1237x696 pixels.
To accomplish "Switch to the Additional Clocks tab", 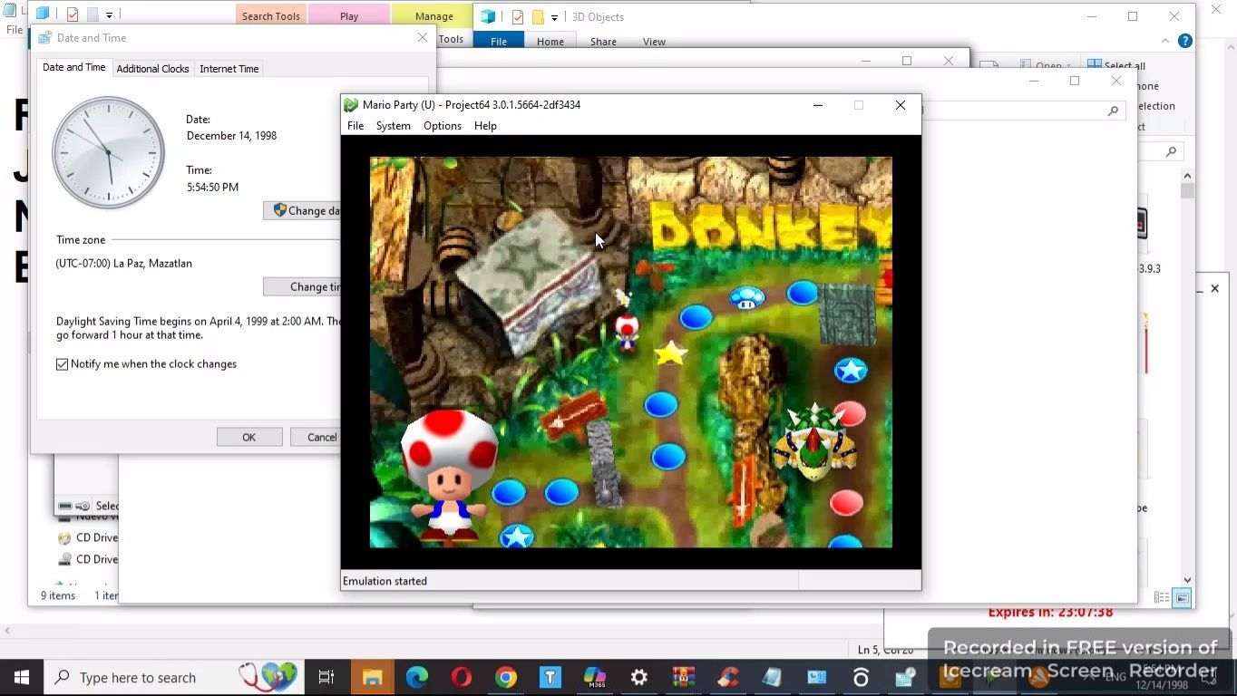I will point(152,69).
